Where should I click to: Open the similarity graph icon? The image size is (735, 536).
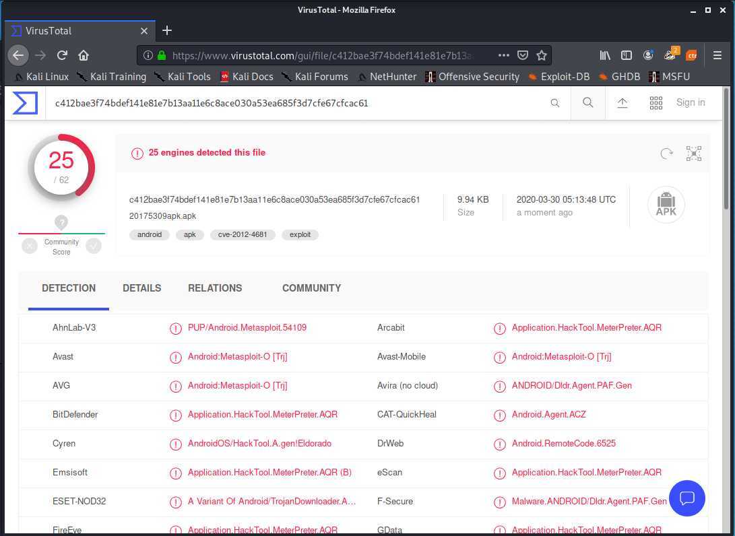pos(694,154)
